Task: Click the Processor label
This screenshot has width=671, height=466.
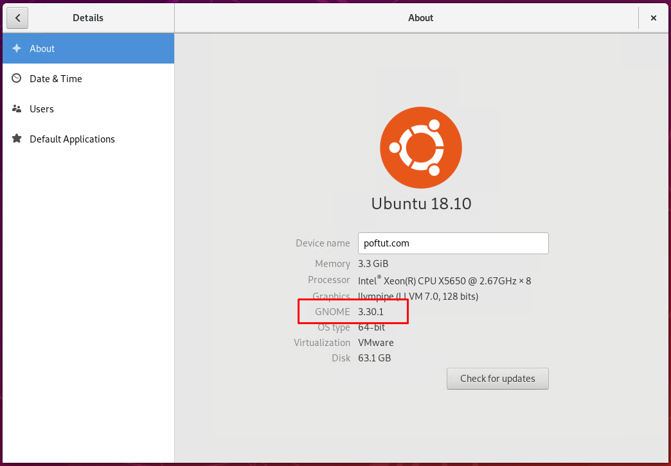Action: (328, 280)
